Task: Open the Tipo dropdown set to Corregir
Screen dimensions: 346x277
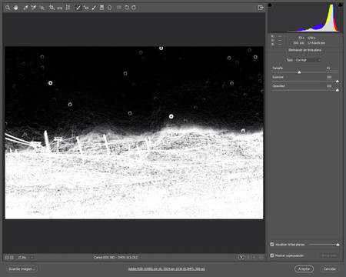Action: [x=308, y=60]
